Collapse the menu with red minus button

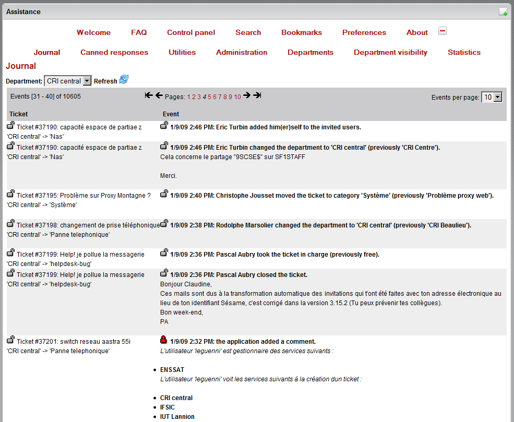tap(443, 31)
